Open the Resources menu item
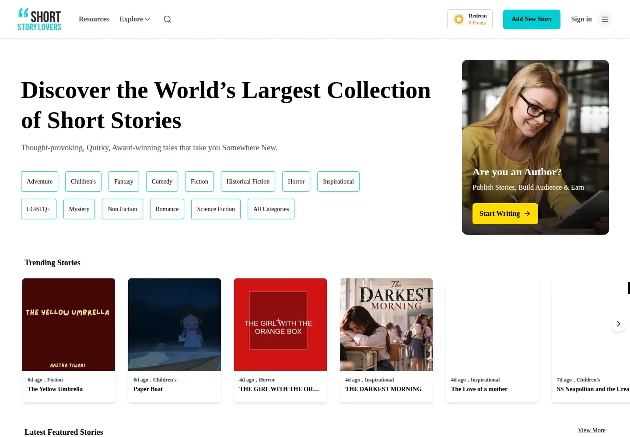The image size is (630, 437). coord(94,19)
